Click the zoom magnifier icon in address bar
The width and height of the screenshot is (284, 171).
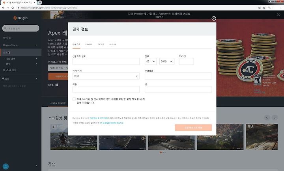(x=269, y=7)
